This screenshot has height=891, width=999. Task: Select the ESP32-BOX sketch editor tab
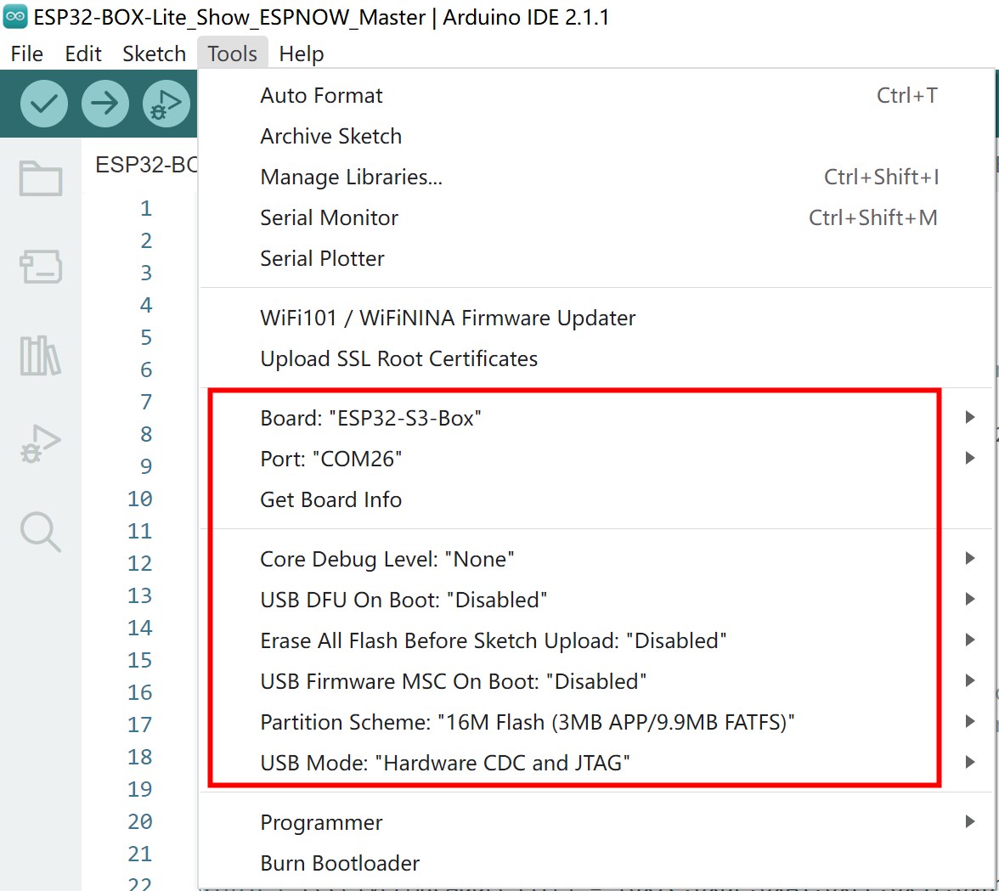[x=146, y=165]
